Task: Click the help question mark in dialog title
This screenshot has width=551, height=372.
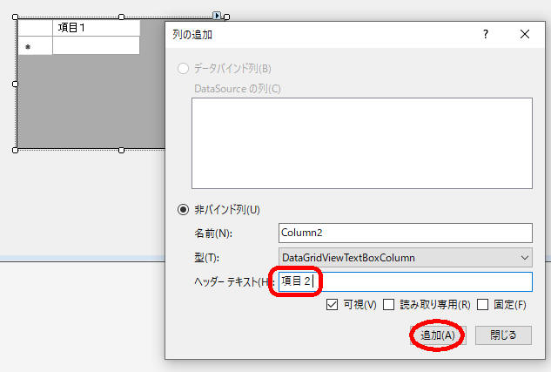Action: [x=486, y=35]
